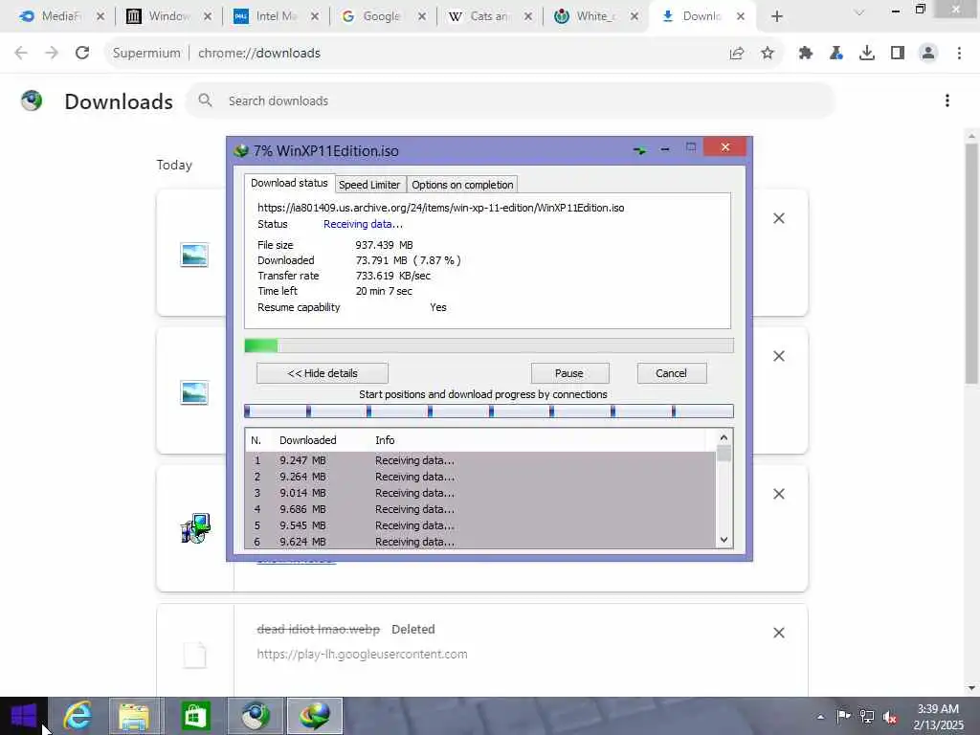The width and height of the screenshot is (980, 735).
Task: Switch to Options on completion tab
Action: point(462,185)
